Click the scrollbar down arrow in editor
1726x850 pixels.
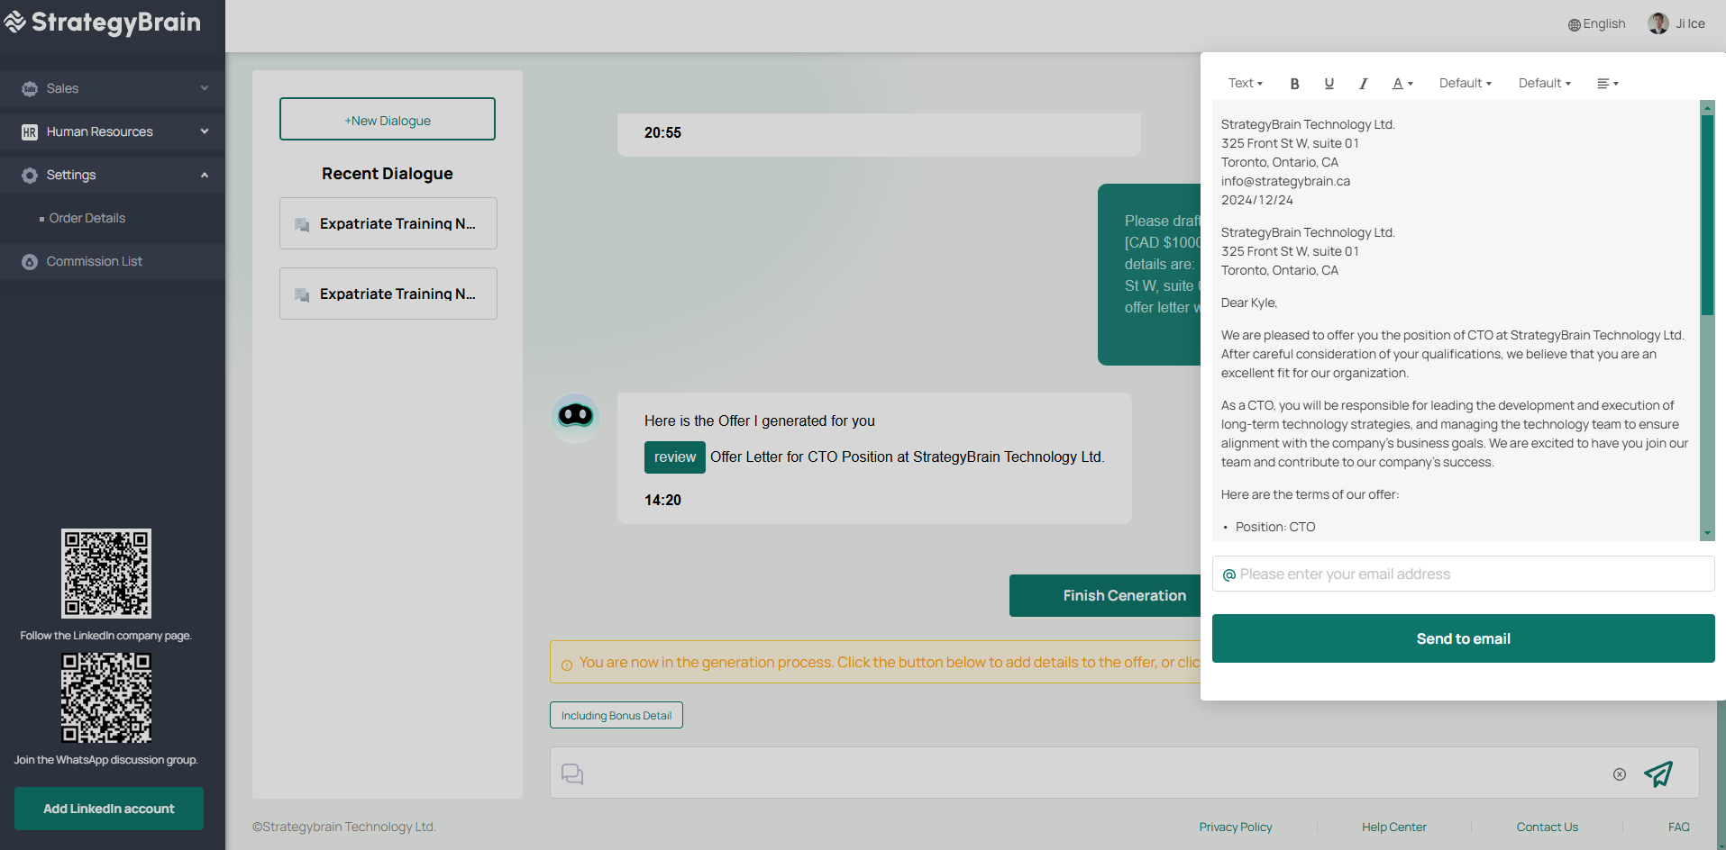1707,533
